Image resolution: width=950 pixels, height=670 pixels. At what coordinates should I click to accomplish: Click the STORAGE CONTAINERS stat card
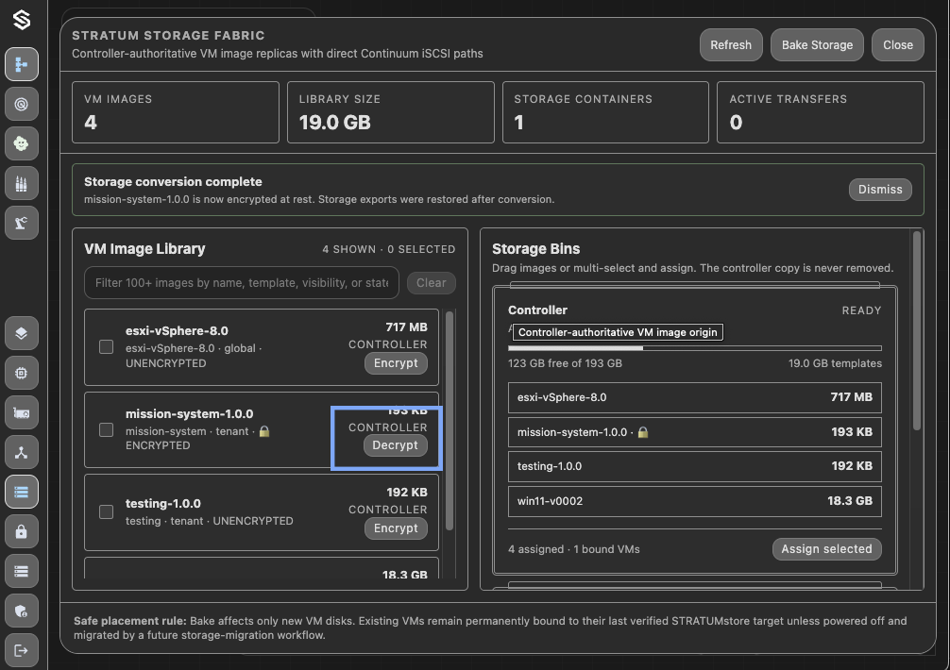point(605,112)
